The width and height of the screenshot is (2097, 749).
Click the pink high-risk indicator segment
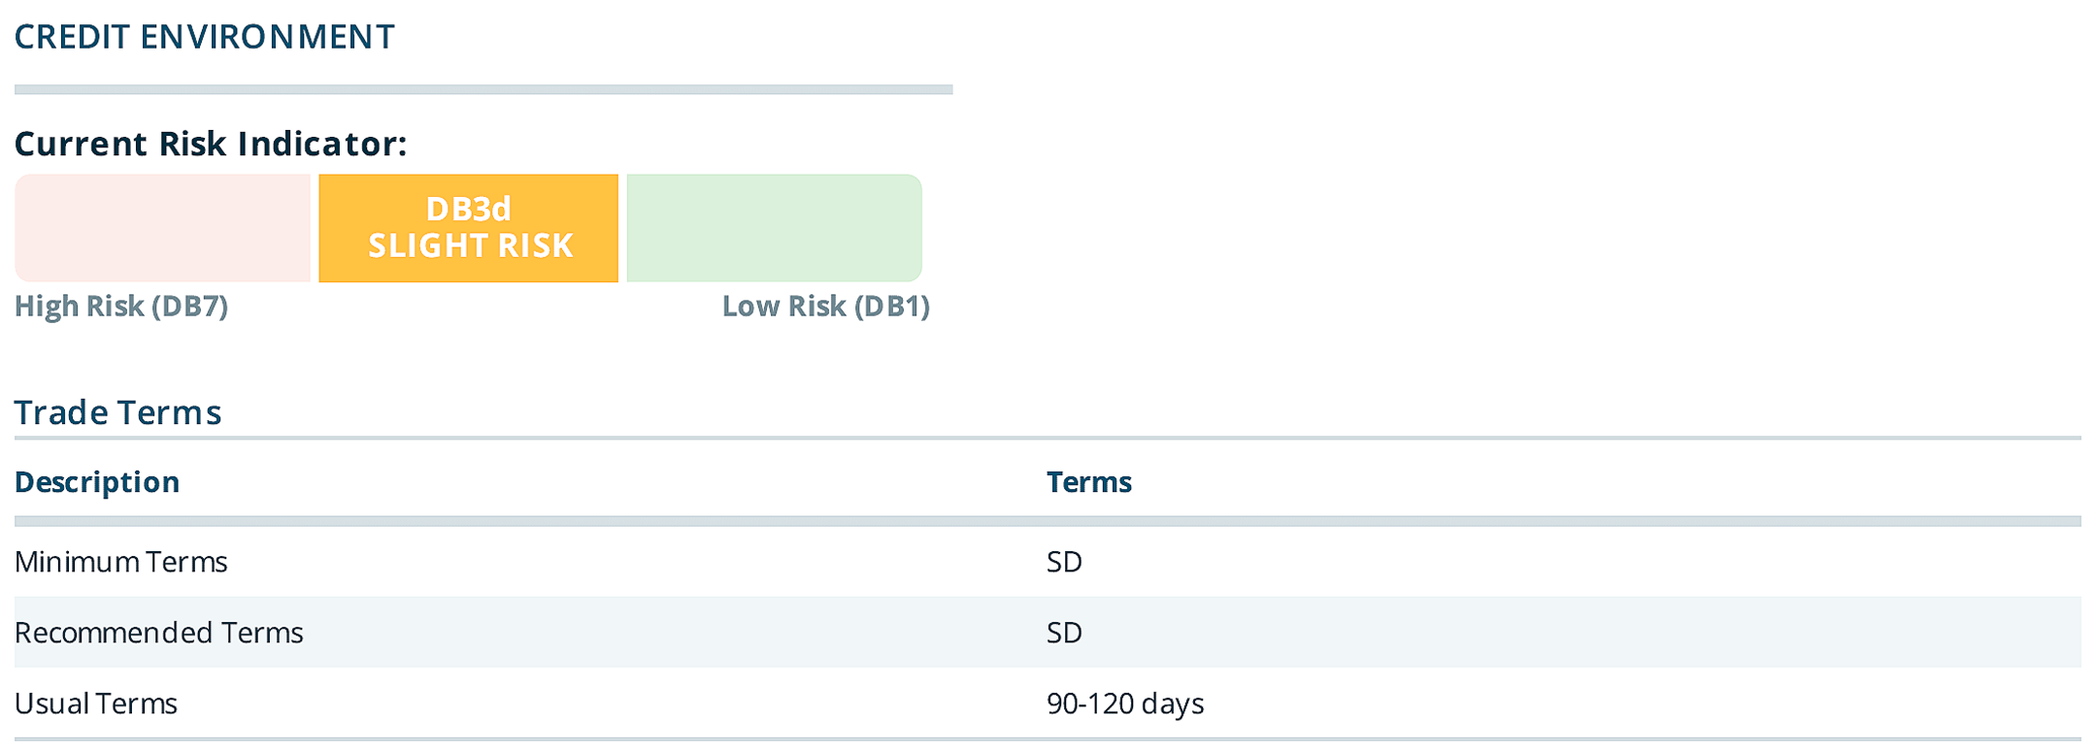(x=162, y=228)
